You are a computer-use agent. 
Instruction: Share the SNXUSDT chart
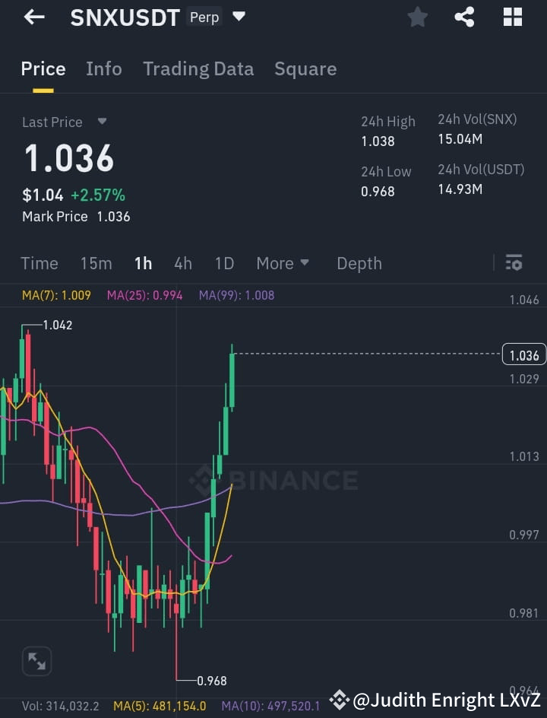pos(464,17)
